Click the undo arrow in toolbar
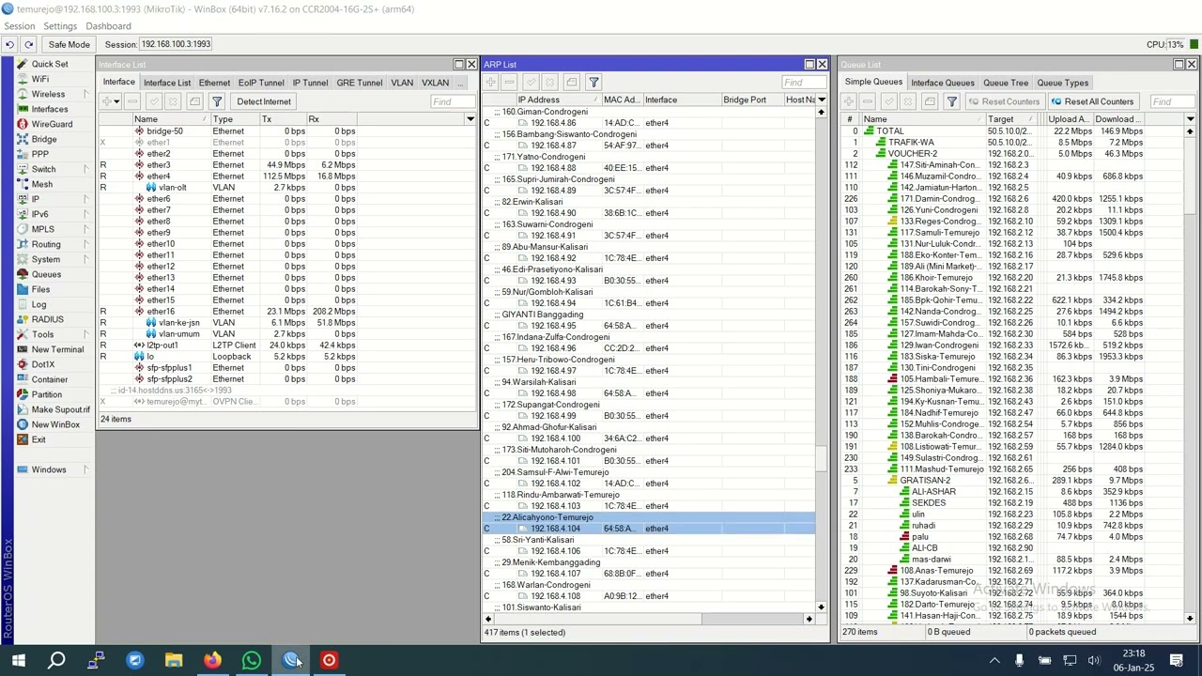The height and width of the screenshot is (676, 1202). (9, 44)
